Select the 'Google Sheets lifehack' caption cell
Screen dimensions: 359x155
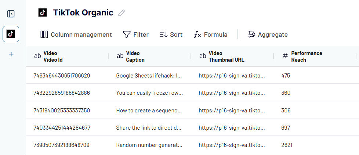[149, 76]
